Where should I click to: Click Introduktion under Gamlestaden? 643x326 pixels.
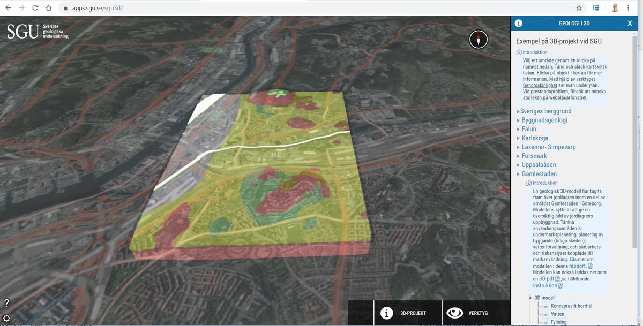[x=545, y=183]
